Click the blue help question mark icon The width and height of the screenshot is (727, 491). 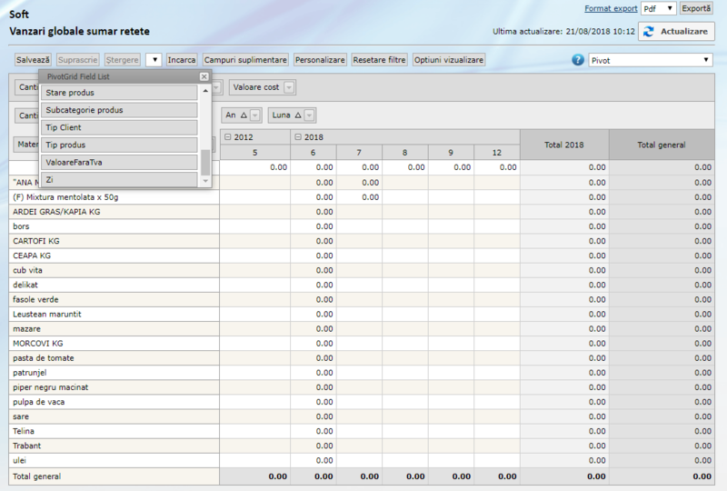578,60
